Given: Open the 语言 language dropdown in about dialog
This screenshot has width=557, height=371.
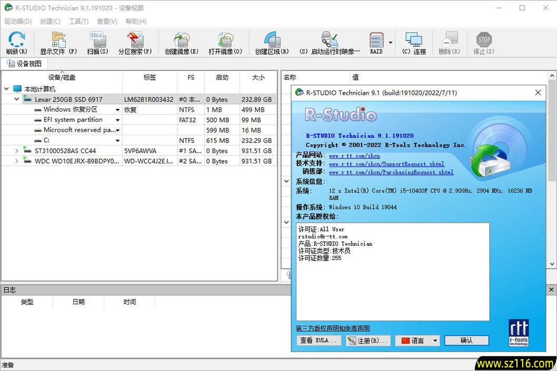Looking at the screenshot, I should 417,340.
